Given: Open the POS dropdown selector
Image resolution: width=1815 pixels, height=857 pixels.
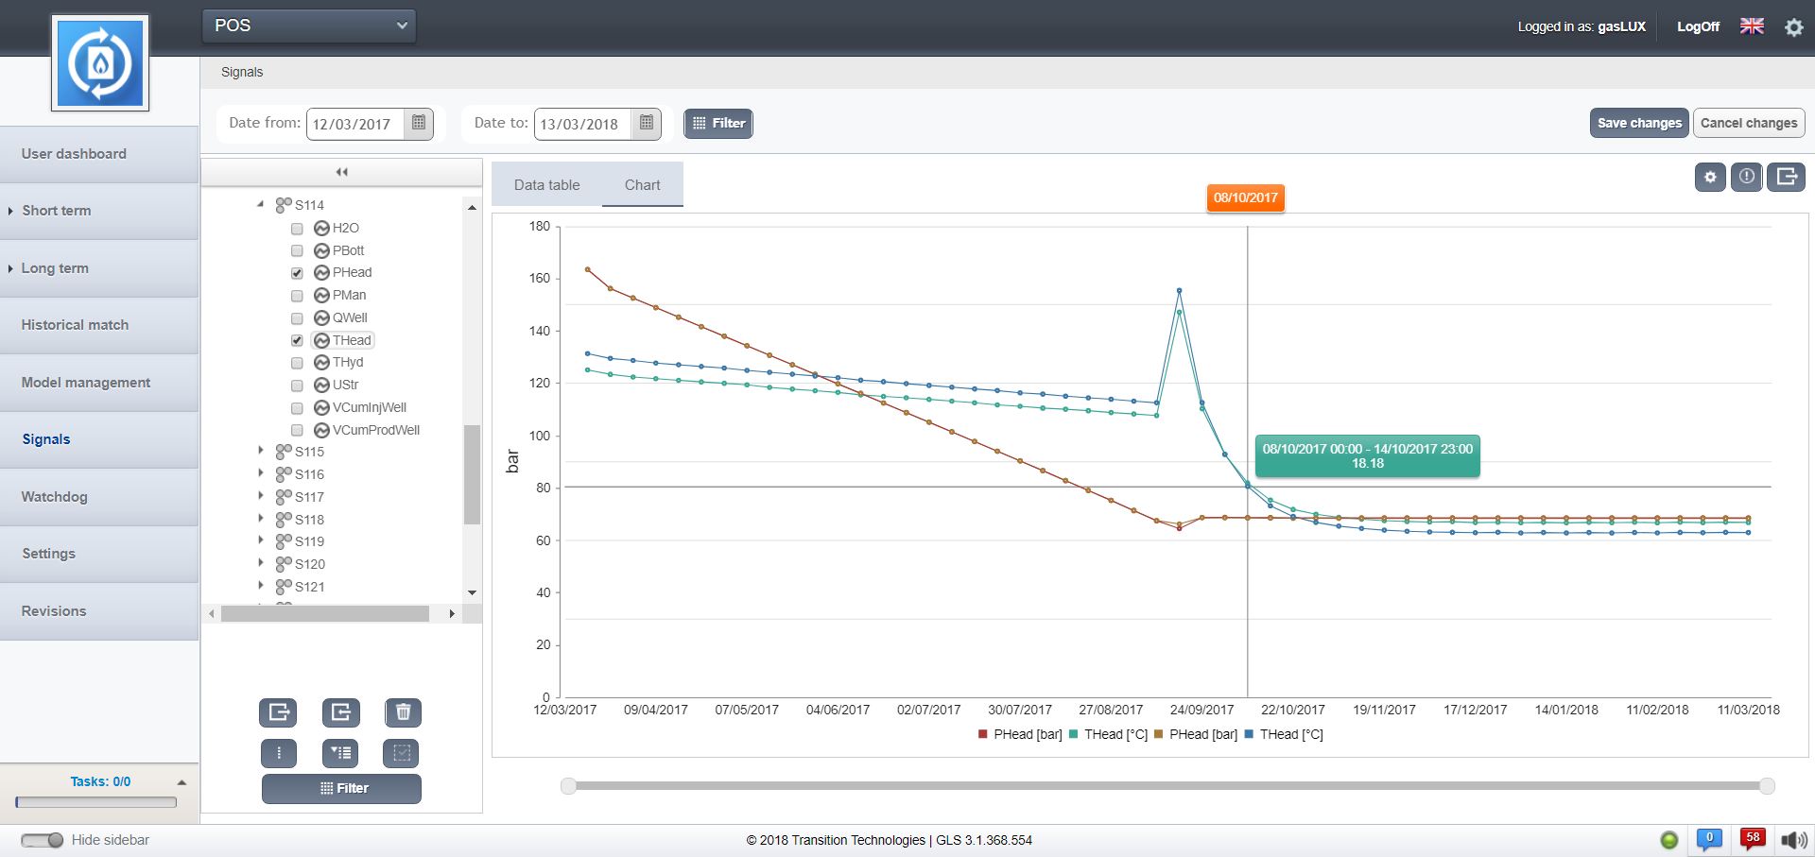Looking at the screenshot, I should (x=309, y=26).
